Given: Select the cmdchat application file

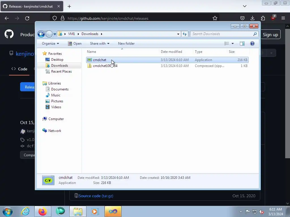Looking at the screenshot, I should tap(167, 60).
